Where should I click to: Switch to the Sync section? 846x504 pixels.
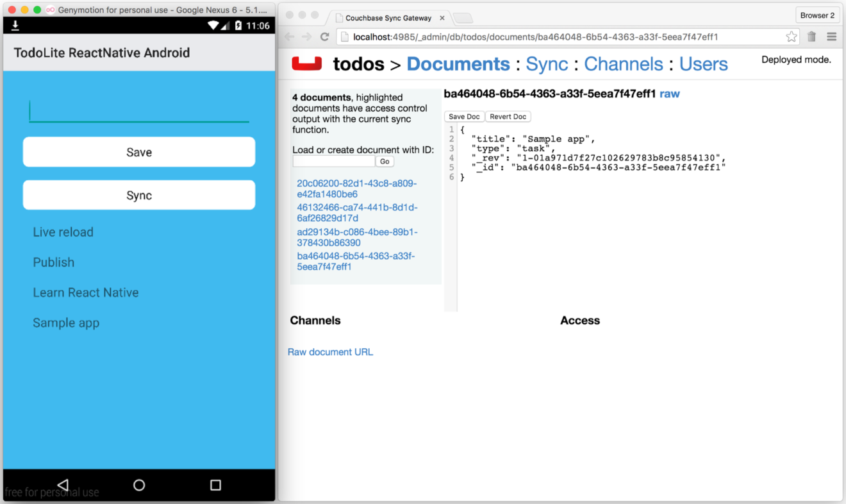pyautogui.click(x=547, y=64)
